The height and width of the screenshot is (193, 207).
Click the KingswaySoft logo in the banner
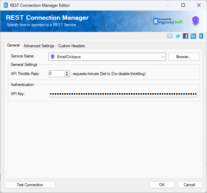[168, 21]
